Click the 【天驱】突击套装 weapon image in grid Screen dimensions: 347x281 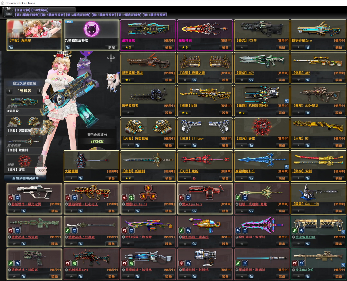click(148, 128)
